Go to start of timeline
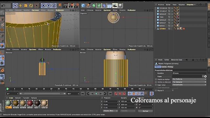 pos(83,94)
